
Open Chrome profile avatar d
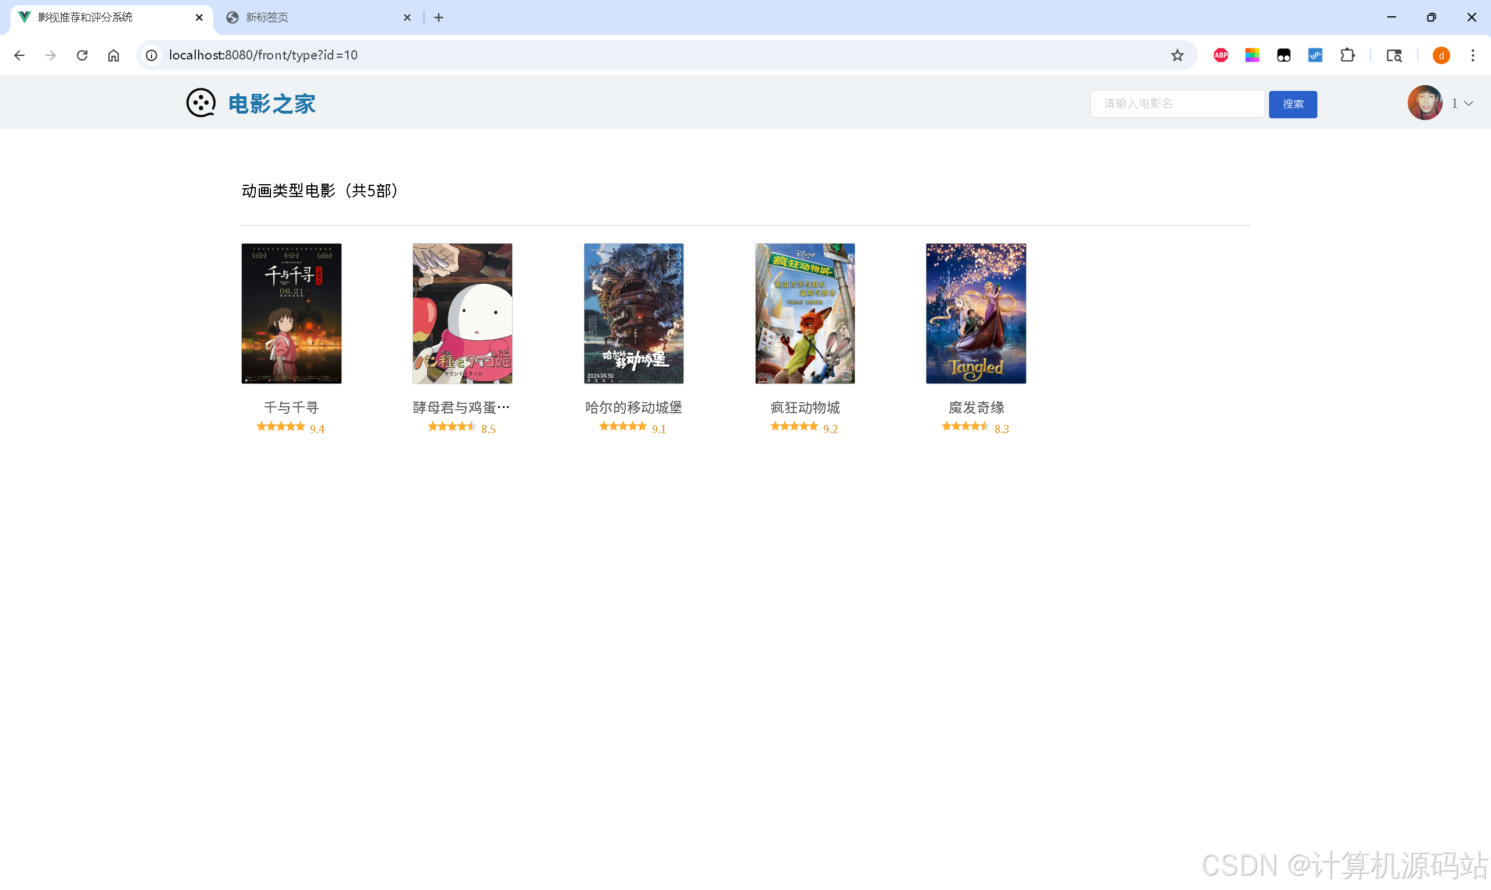(x=1441, y=55)
